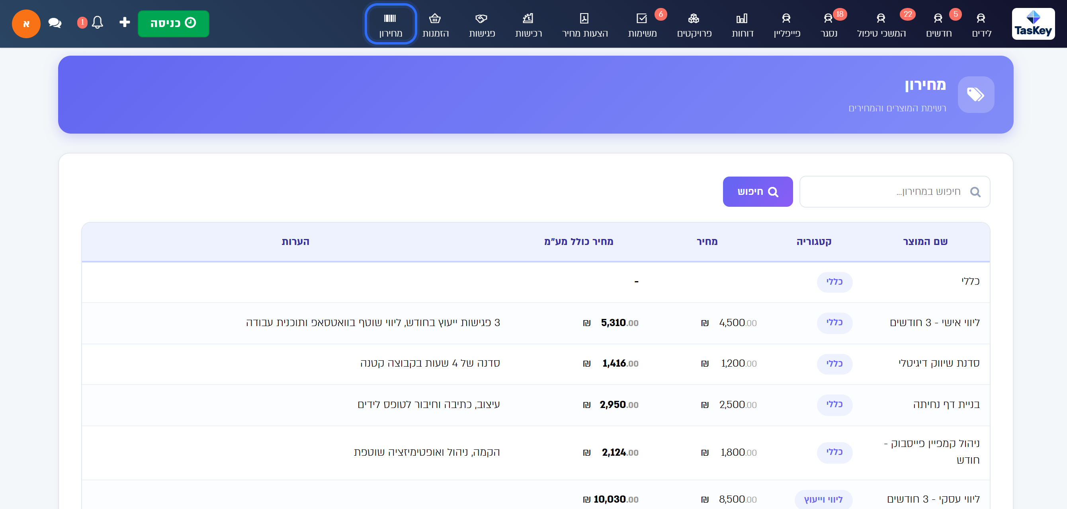Screen dimensions: 1067x509
Task: Click the note הקמה, ניהול ואופטימיזציה שוטפת
Action: coord(427,452)
